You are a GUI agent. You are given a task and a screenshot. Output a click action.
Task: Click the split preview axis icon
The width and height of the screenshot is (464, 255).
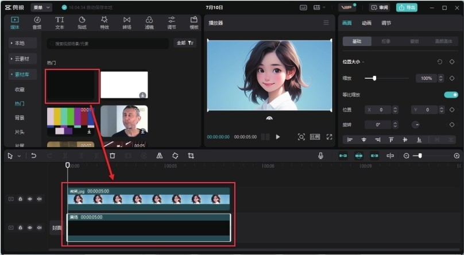point(390,156)
